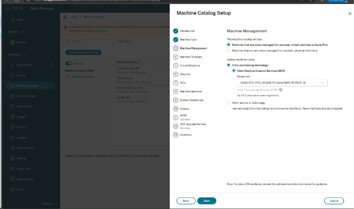Open the Monitor icon in sidebar
The width and height of the screenshot is (354, 209).
pos(12,42)
